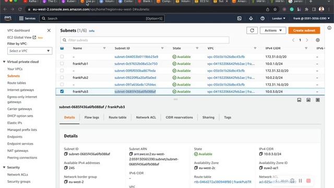Copy available IPv4 addresses count 245
This screenshot has height=188, width=334.
[x=66, y=168]
